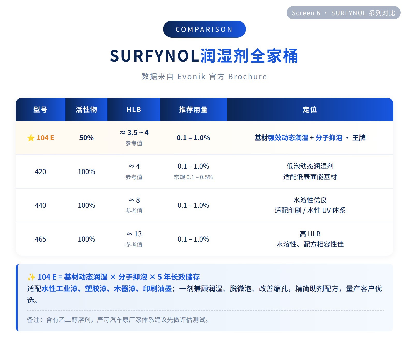This screenshot has width=409, height=352.
Task: Click the 定位 column header
Action: pos(310,109)
